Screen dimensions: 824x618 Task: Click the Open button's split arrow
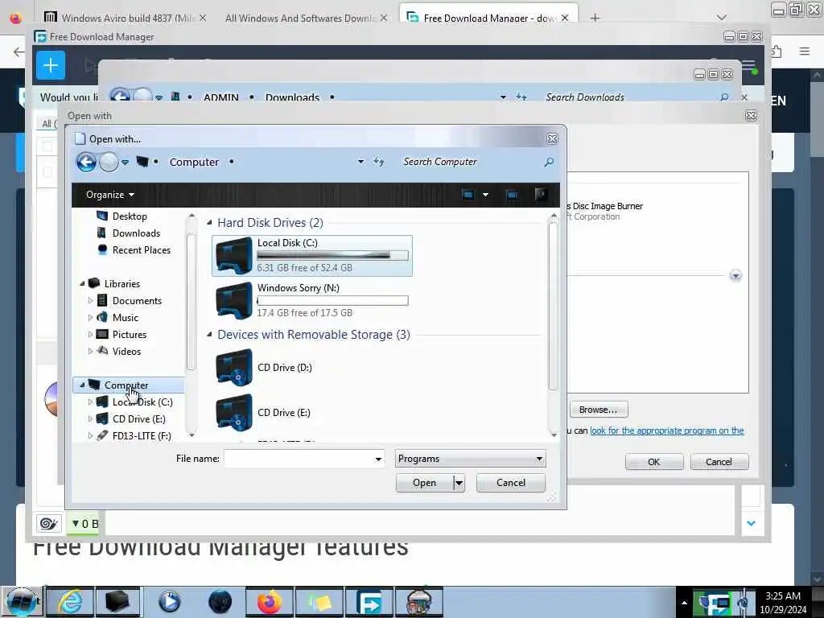459,483
